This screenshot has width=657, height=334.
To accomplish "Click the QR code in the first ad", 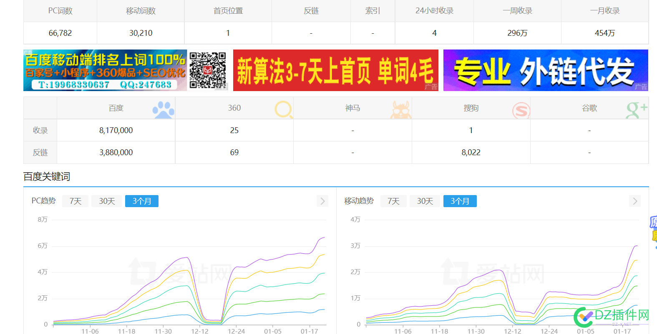I will tap(208, 70).
